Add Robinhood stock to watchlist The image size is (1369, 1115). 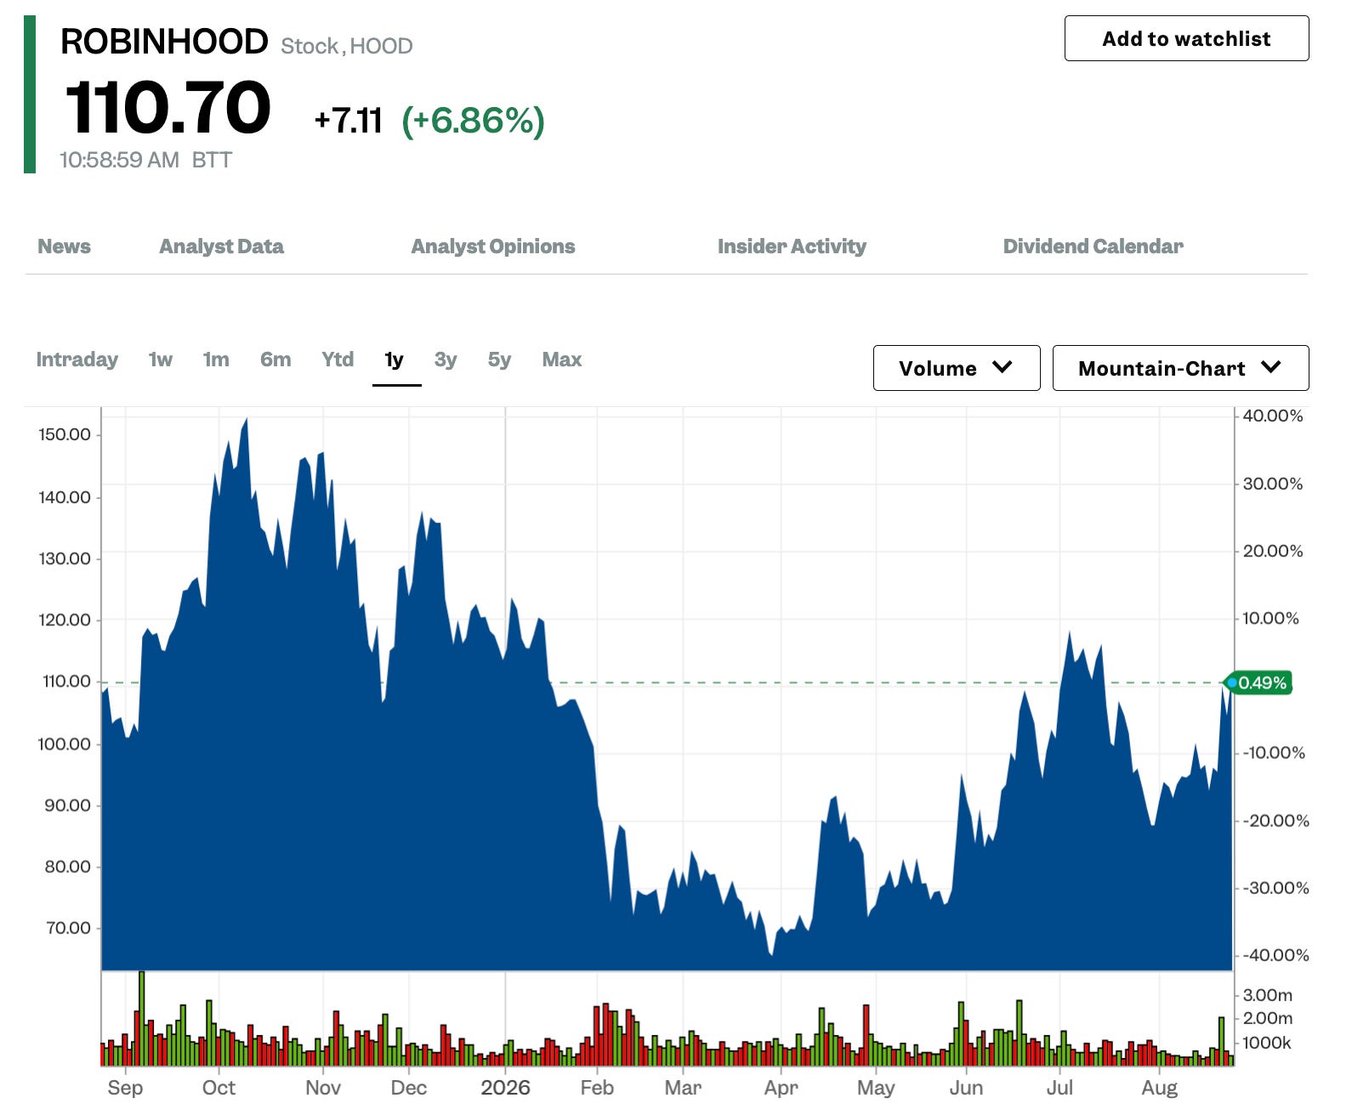point(1186,38)
